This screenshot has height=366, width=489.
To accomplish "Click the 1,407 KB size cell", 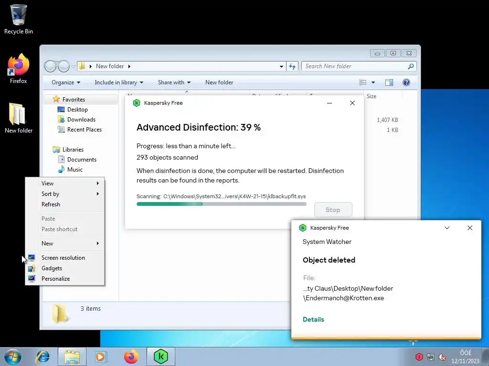I will coord(387,120).
